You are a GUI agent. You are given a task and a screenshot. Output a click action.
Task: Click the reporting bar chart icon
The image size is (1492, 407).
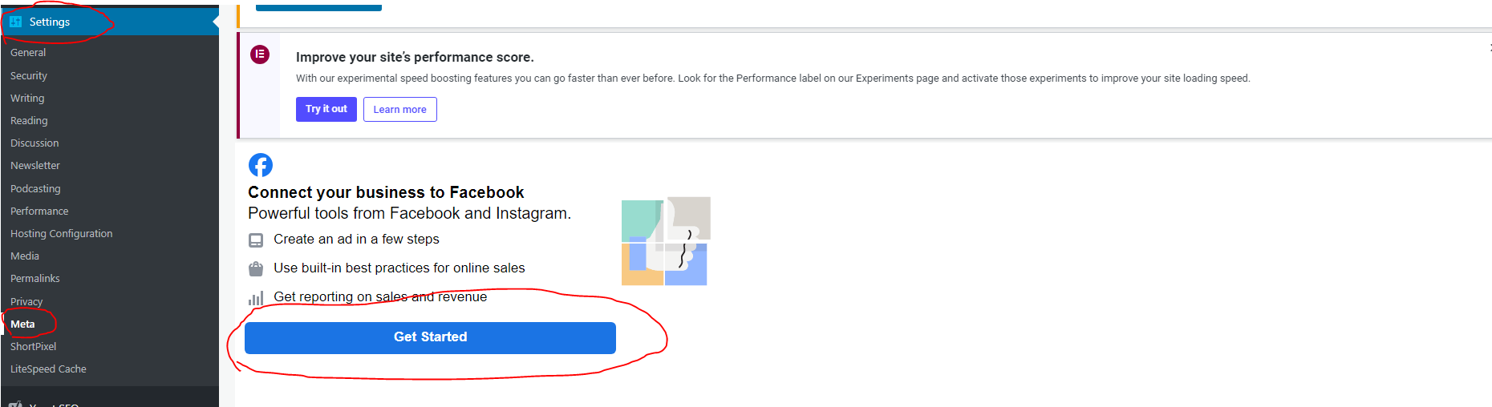click(x=256, y=298)
